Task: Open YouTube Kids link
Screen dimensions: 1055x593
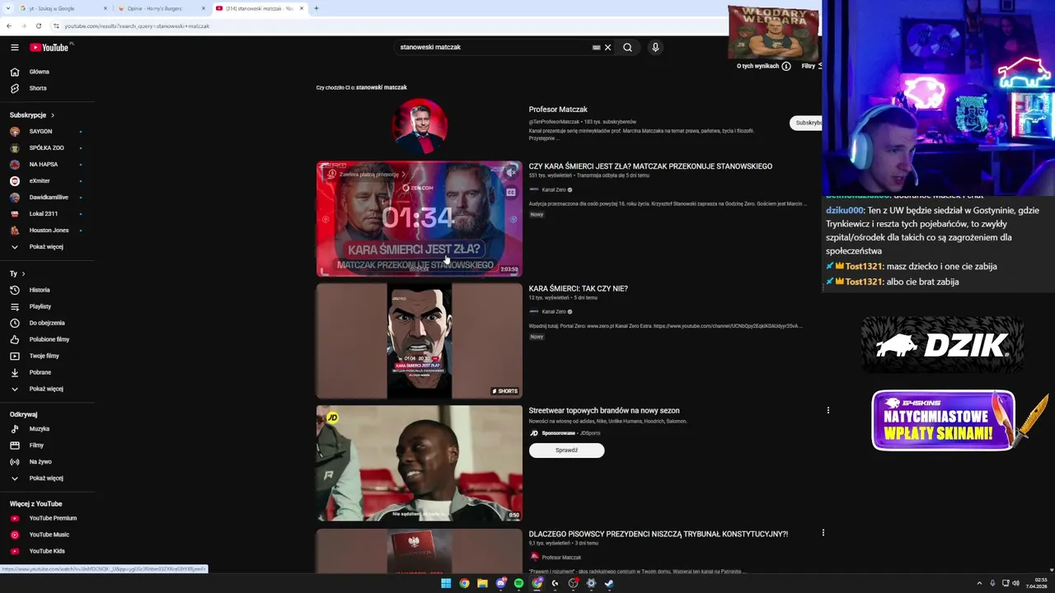Action: coord(48,551)
